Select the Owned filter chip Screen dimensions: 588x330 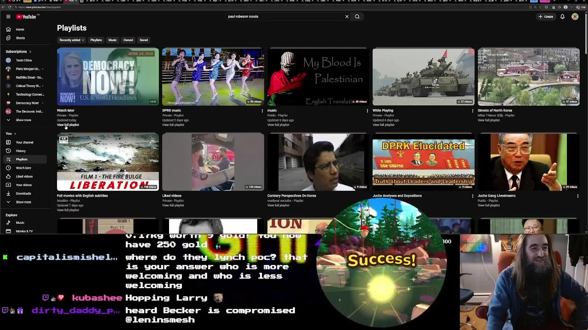click(x=128, y=40)
